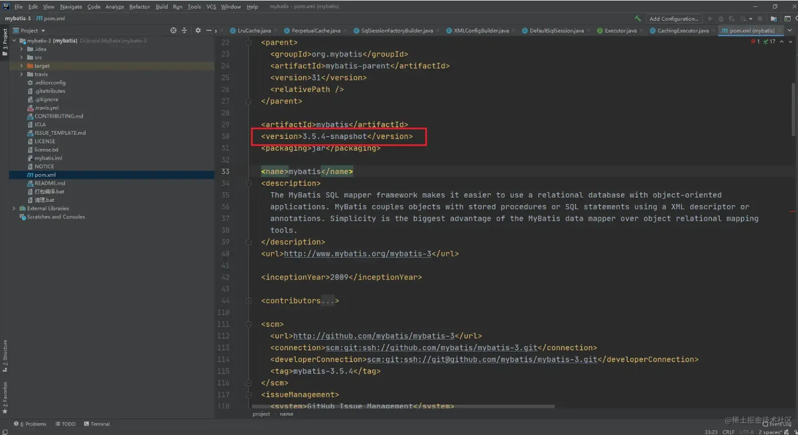Click 2 spaces indent setting in status bar
798x435 pixels.
[770, 432]
